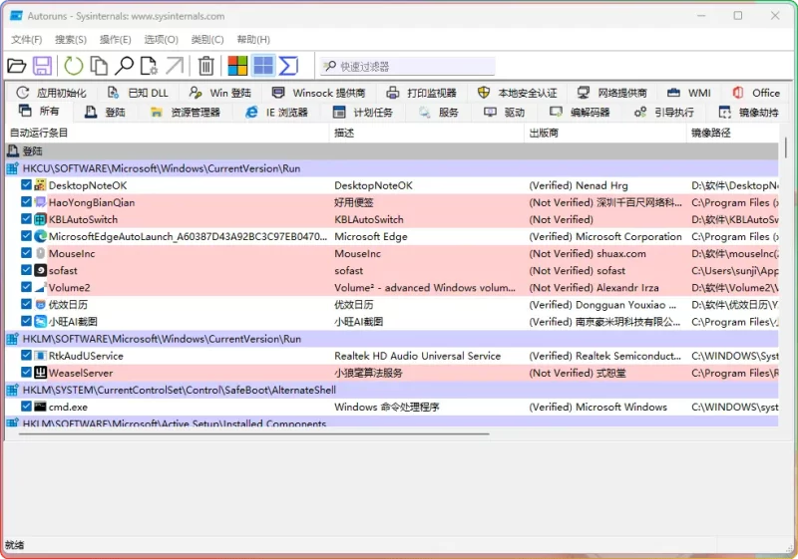Delete entry with the trash can icon

(205, 66)
